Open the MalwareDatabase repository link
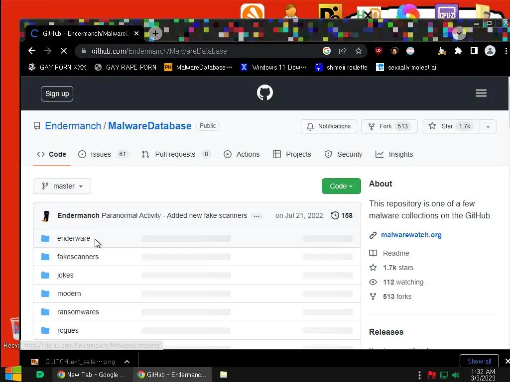This screenshot has height=382, width=510. 149,126
